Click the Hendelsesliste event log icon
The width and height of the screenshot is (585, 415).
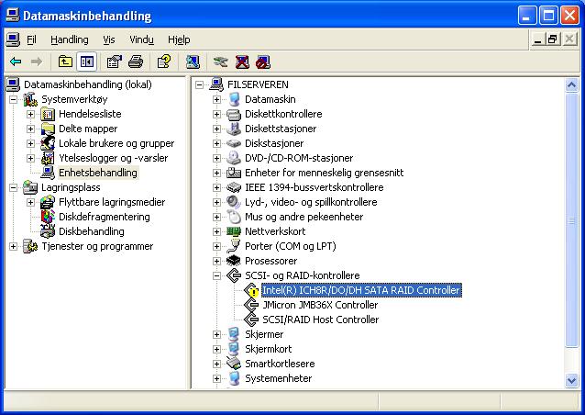pyautogui.click(x=48, y=114)
